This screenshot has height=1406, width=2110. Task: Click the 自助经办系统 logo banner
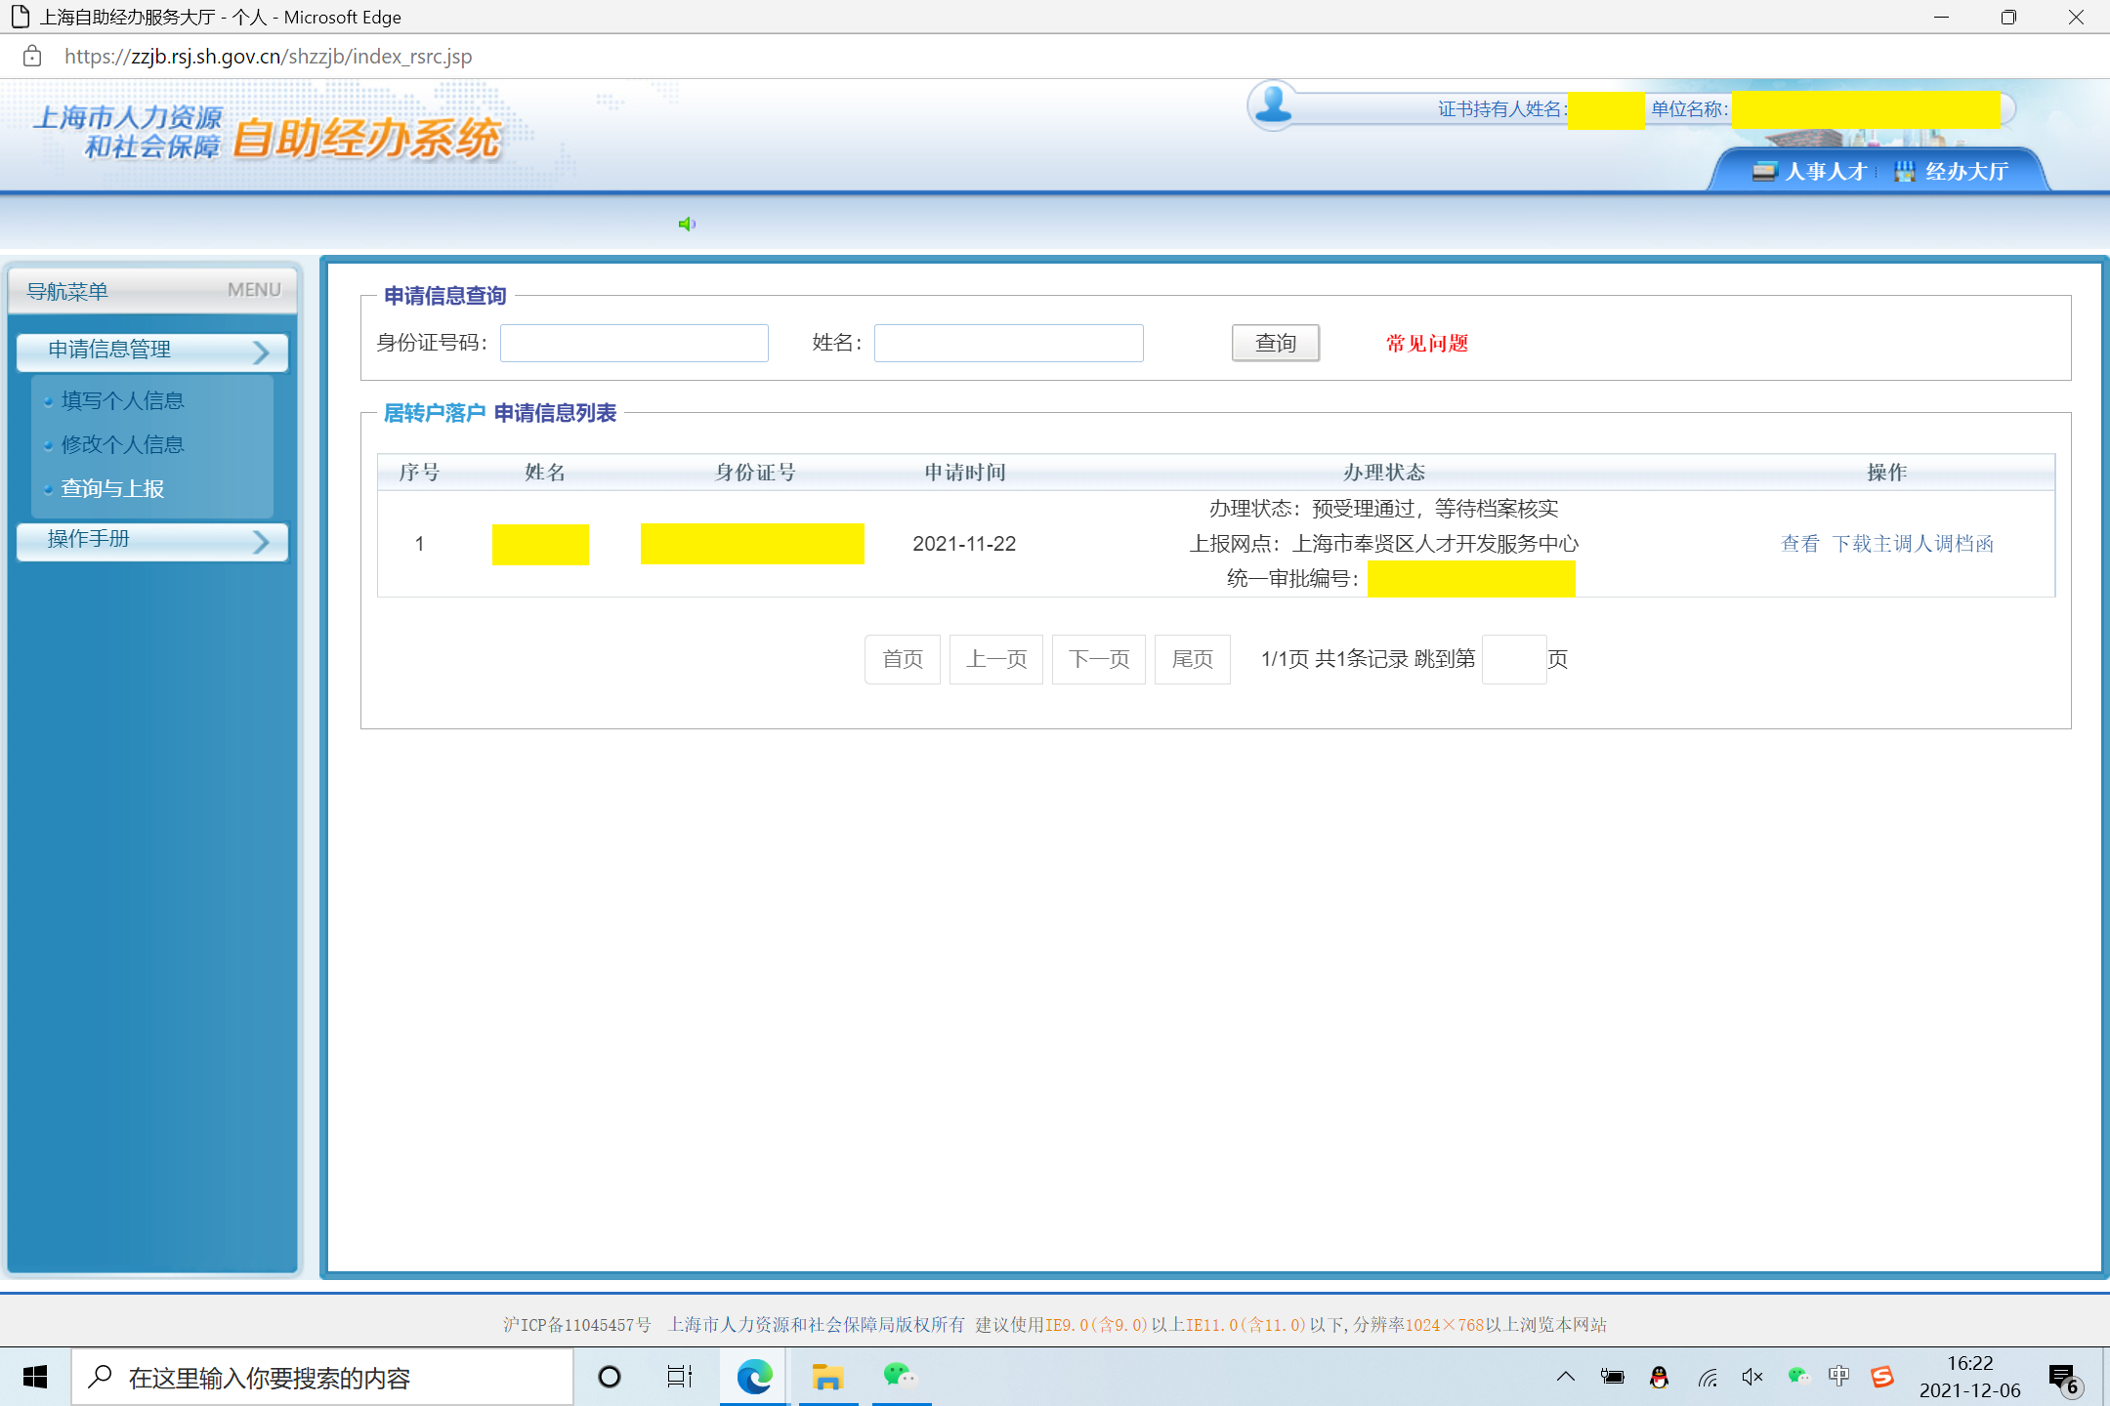[366, 138]
